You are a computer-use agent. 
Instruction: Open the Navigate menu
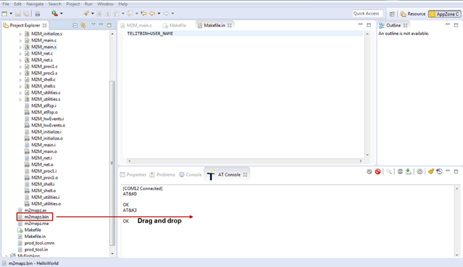coord(35,4)
